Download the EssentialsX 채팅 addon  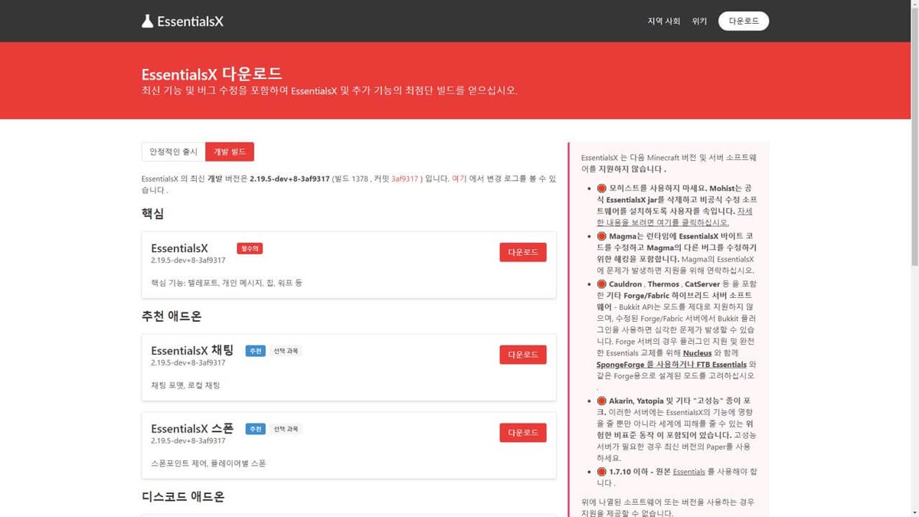[x=523, y=355]
